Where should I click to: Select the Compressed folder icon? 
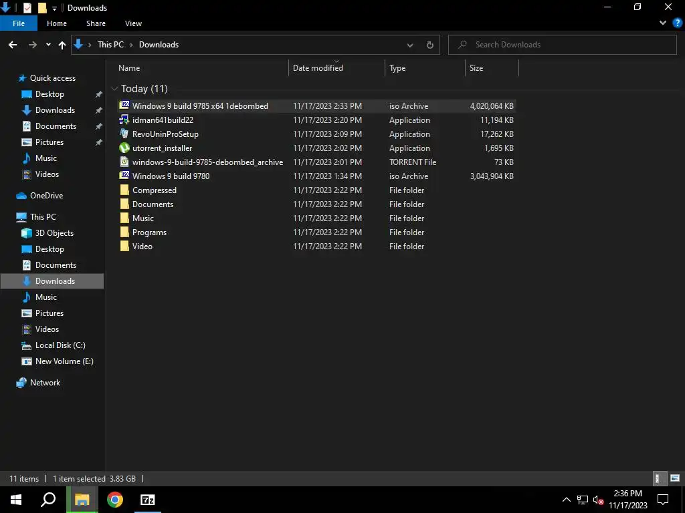click(x=124, y=190)
